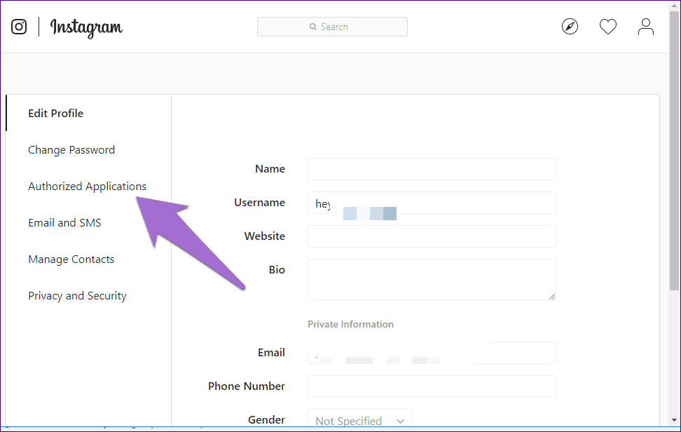Open the profile person icon
Screen dimensions: 681x432
[646, 27]
